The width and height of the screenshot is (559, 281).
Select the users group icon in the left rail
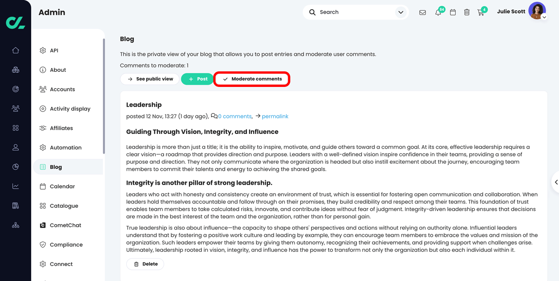click(16, 108)
